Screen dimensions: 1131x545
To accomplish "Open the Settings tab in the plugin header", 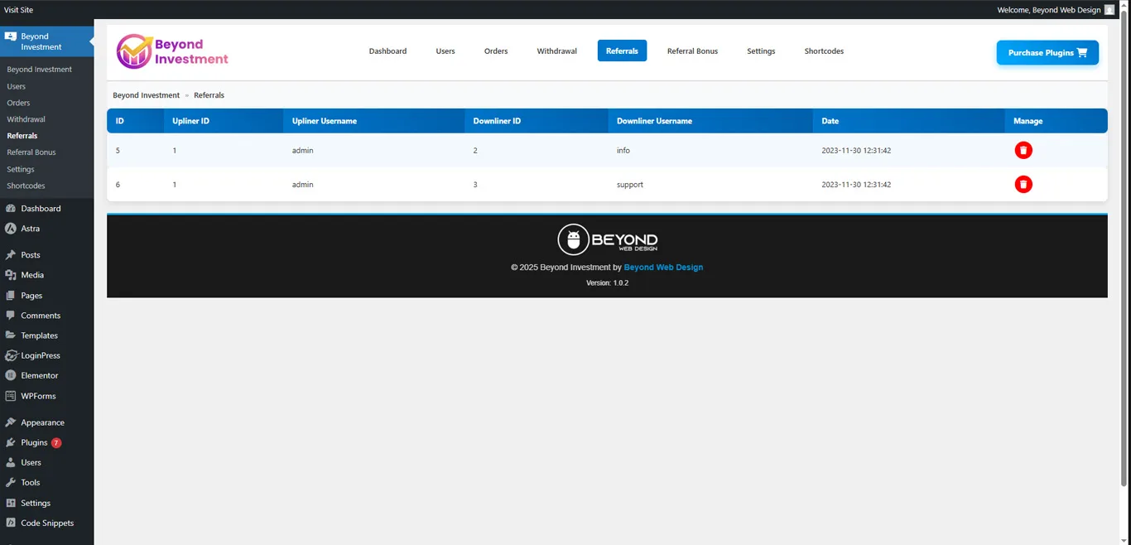I will click(x=761, y=51).
